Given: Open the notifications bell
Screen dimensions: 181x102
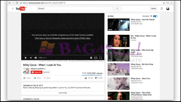Looking at the screenshot, I should (x=162, y=8).
